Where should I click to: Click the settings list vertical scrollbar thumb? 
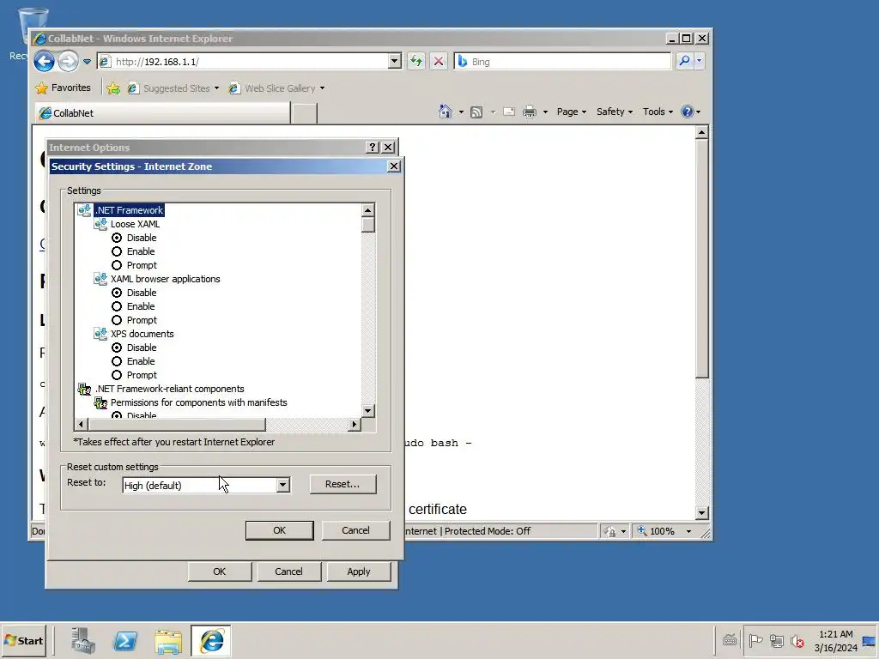[367, 225]
